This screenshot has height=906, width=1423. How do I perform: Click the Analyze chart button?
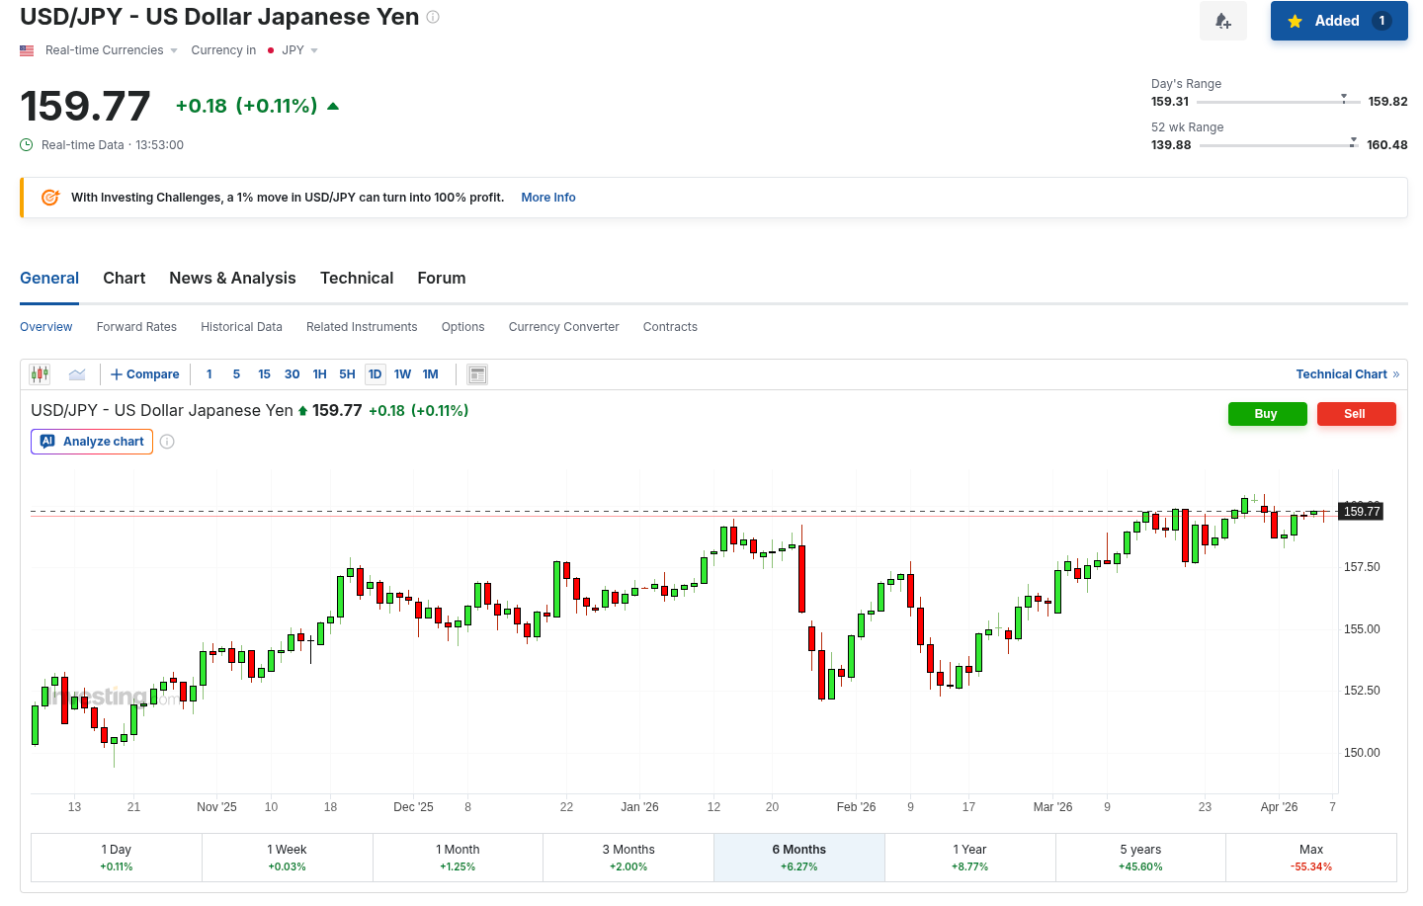tap(92, 442)
